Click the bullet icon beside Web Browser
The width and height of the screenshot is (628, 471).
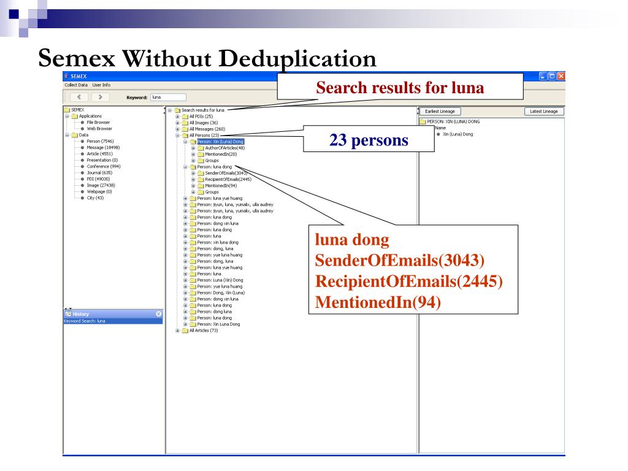[x=83, y=129]
